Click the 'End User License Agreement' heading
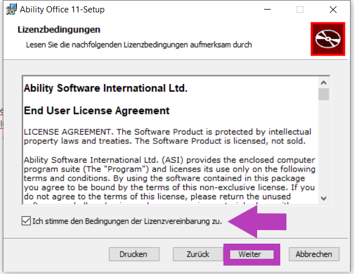 coord(97,111)
